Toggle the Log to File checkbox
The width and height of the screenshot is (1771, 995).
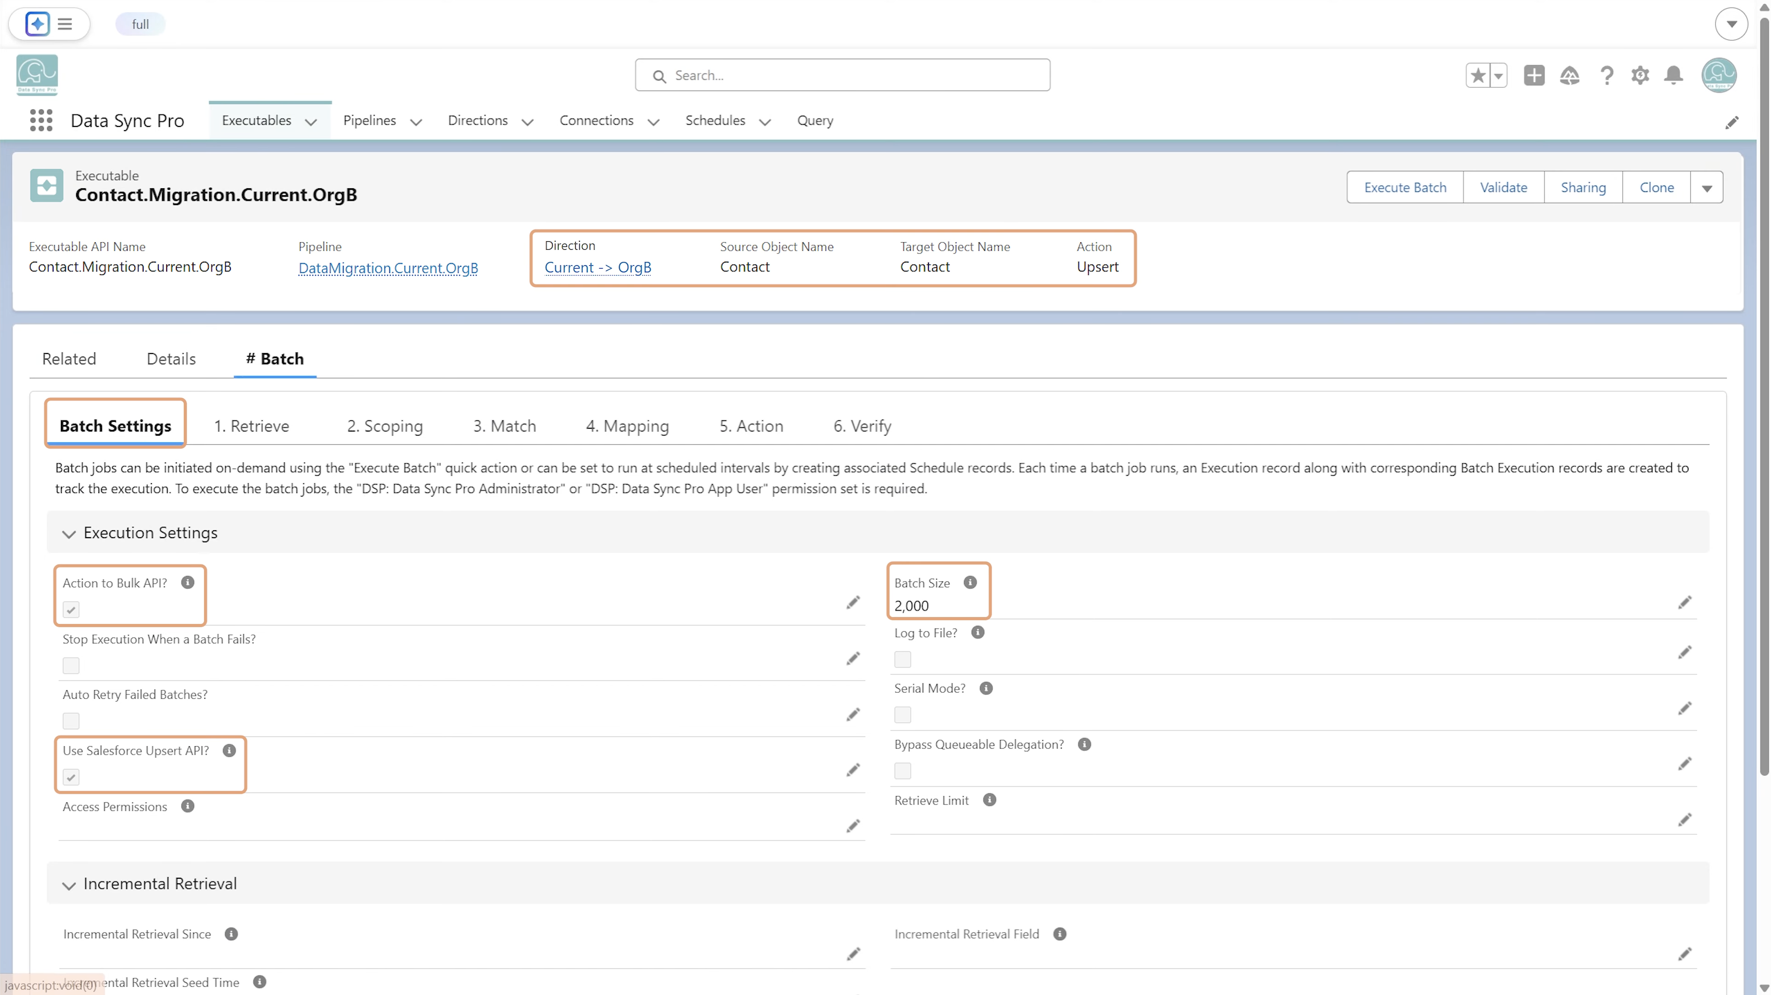click(x=903, y=659)
